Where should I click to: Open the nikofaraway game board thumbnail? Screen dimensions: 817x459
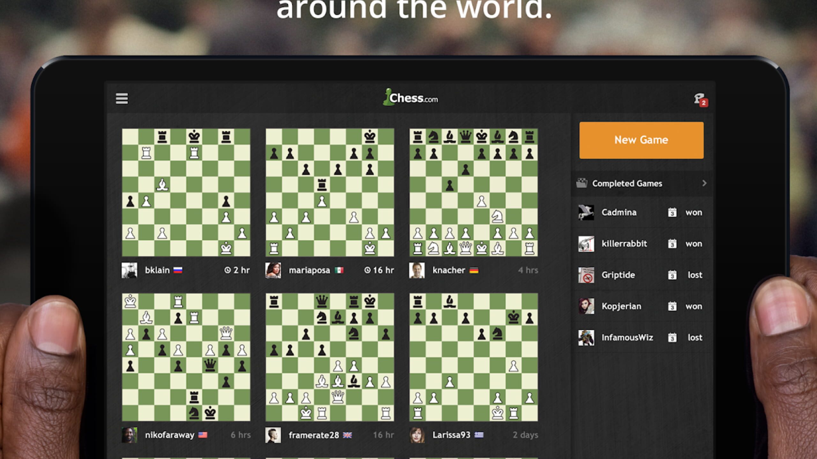point(186,357)
